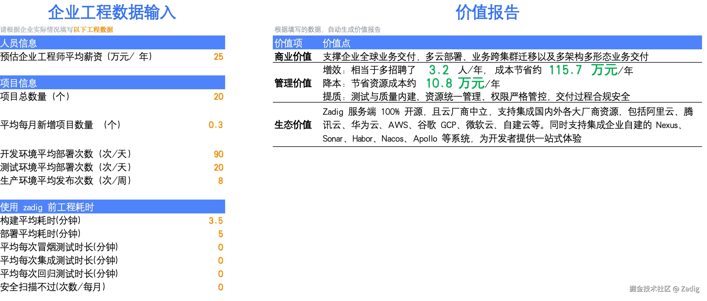
Task: Select security scan failures value cell
Action: click(220, 287)
